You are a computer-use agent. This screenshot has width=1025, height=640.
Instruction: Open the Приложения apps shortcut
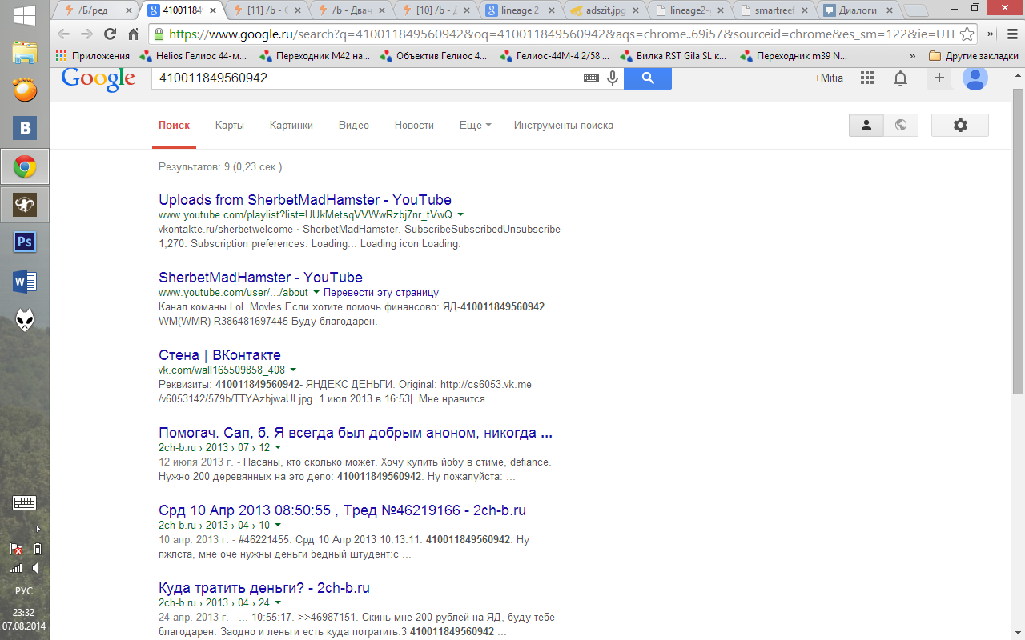click(x=93, y=56)
